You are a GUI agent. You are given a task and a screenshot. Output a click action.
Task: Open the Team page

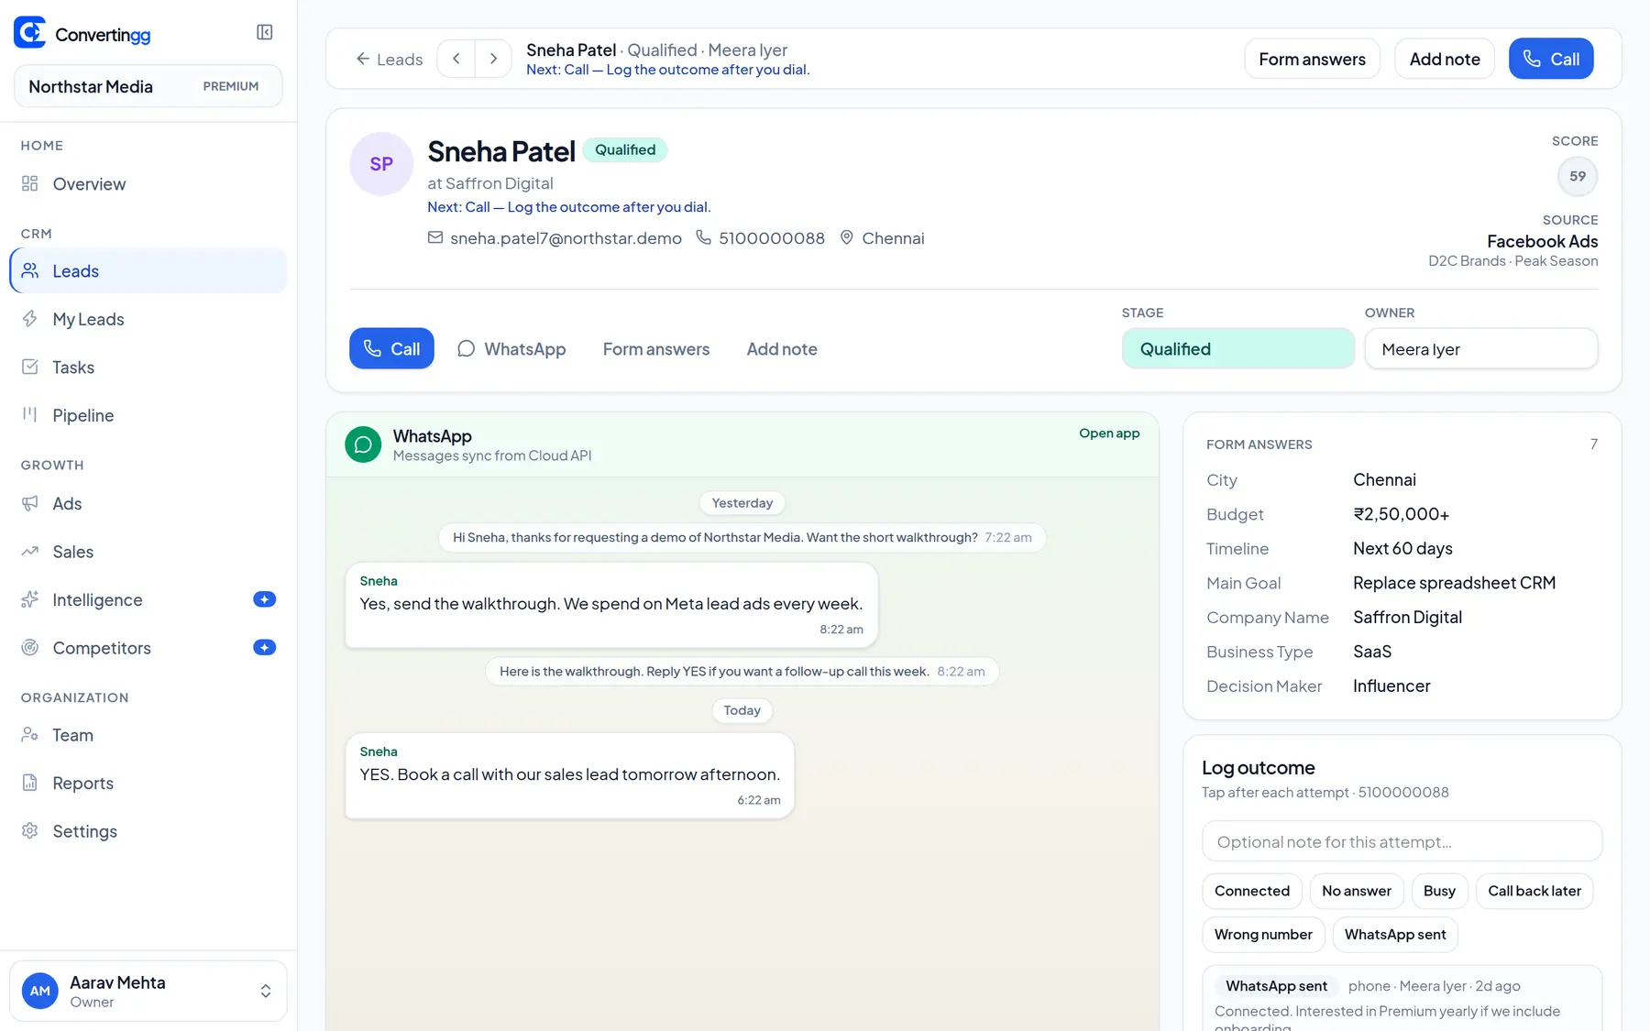pos(148,735)
